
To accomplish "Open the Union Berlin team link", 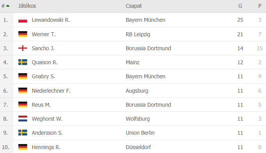I will click(140, 133).
